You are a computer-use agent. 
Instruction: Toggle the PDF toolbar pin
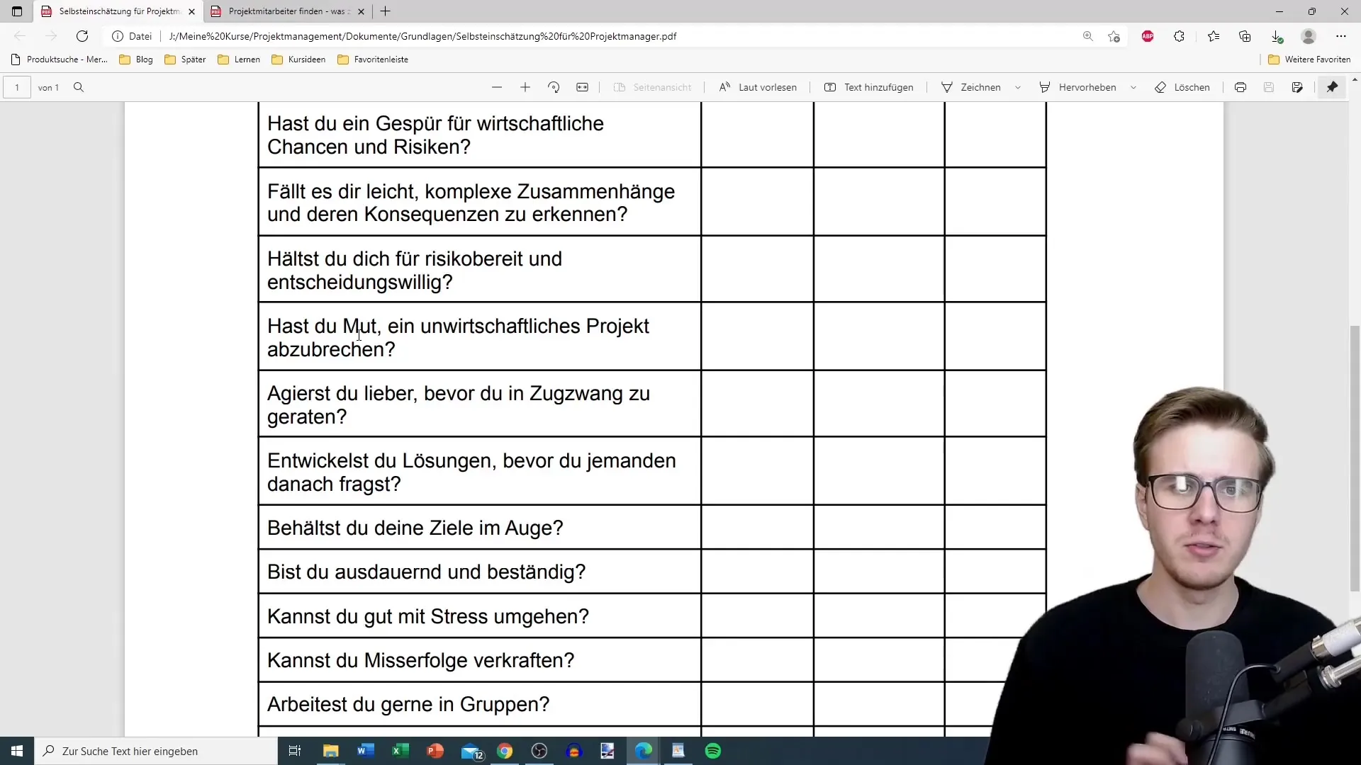pyautogui.click(x=1333, y=87)
